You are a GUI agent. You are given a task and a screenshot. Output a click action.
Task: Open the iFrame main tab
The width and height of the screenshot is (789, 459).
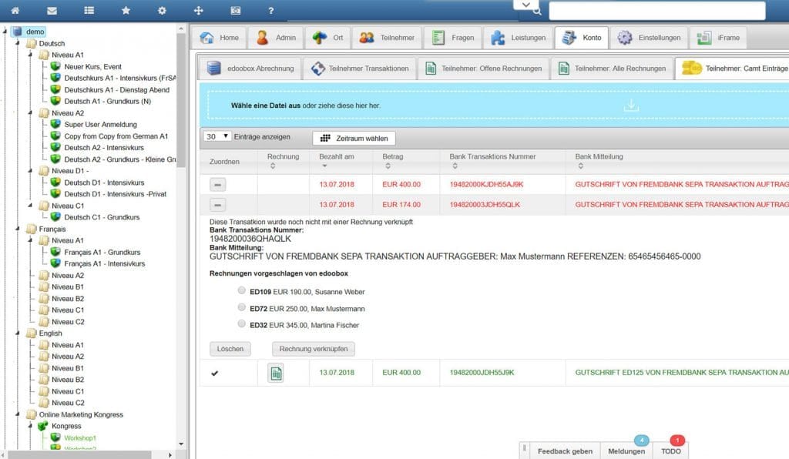[719, 38]
